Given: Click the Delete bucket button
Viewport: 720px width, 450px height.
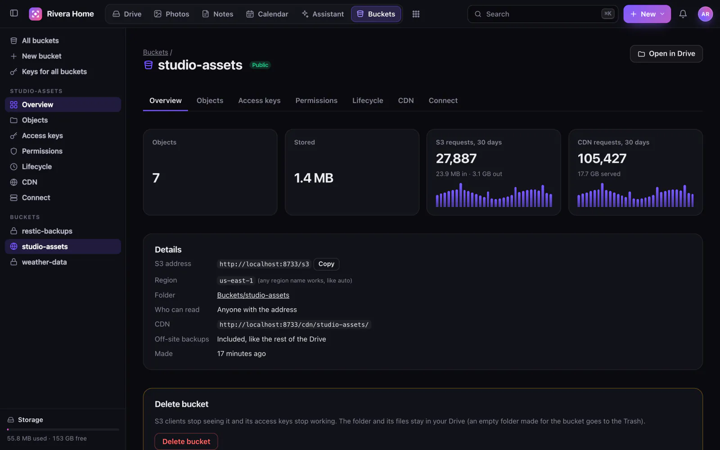Looking at the screenshot, I should point(186,441).
